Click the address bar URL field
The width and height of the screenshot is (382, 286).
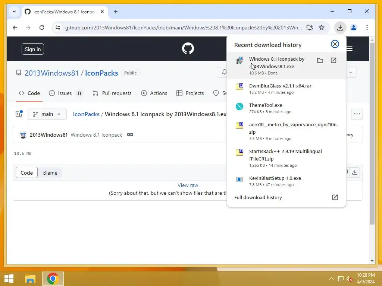tap(183, 28)
